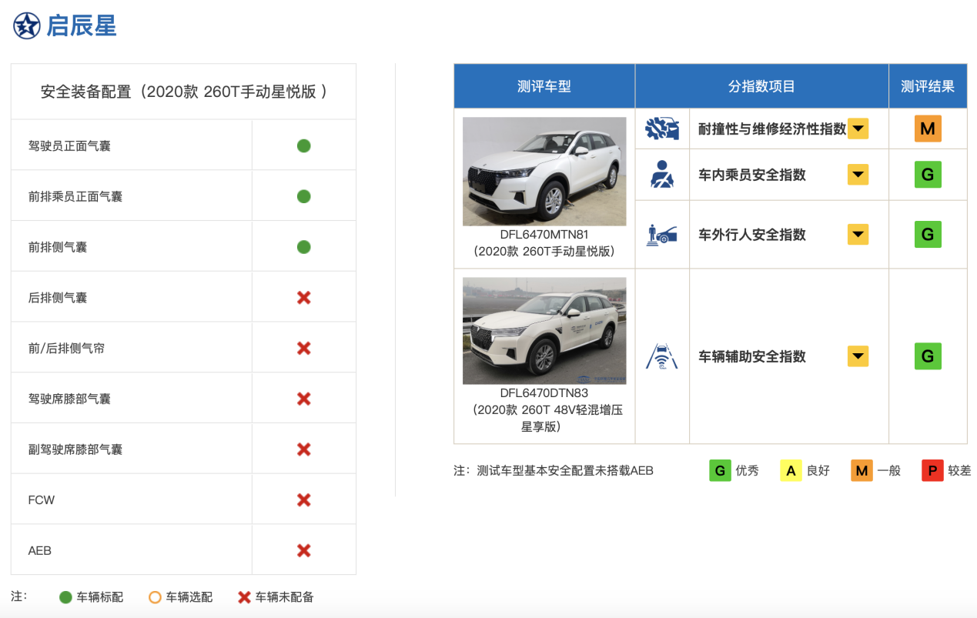This screenshot has height=618, width=977.
Task: Click the 耐撞性与维修经济性指数 gear-car icon
Action: click(661, 129)
